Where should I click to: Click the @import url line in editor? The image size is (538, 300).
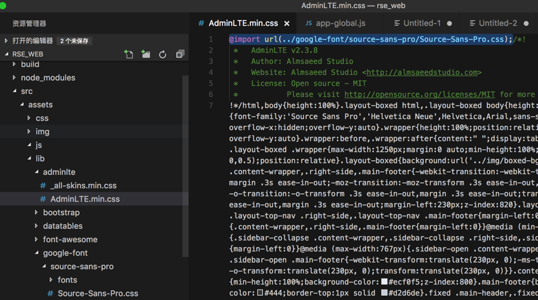click(x=370, y=39)
